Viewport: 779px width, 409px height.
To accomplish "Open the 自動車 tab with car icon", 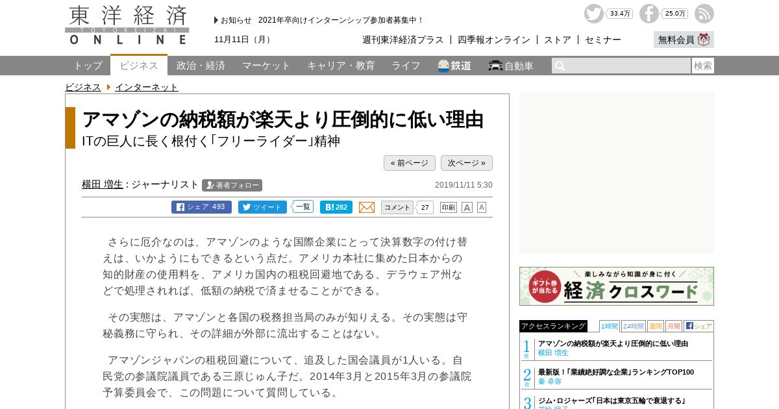I will pyautogui.click(x=511, y=66).
